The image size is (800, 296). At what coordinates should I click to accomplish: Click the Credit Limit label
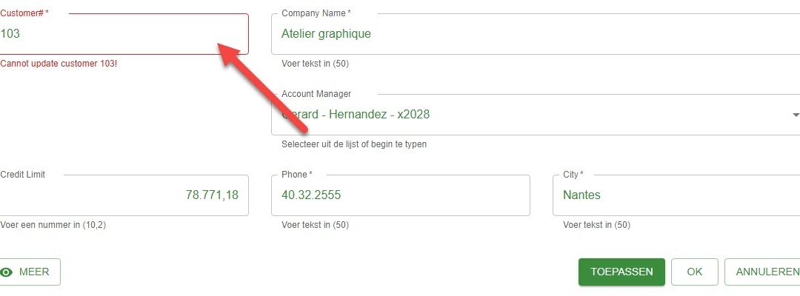(23, 174)
